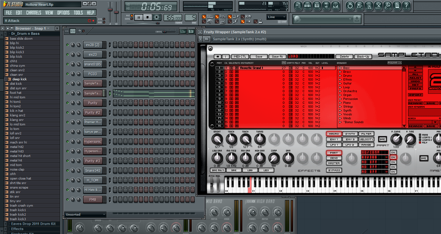This screenshot has height=234, width=441.
Task: Open the OPTIONS menu
Action: [x=63, y=13]
